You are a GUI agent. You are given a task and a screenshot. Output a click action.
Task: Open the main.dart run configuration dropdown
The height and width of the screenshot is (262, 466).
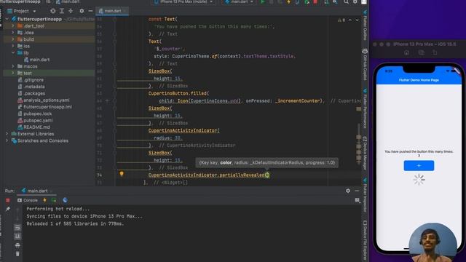click(239, 1)
